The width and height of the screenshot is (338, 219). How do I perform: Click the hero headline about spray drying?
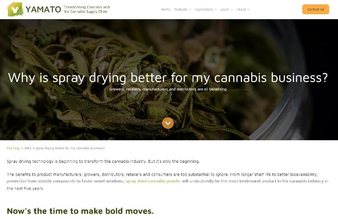[x=168, y=78]
